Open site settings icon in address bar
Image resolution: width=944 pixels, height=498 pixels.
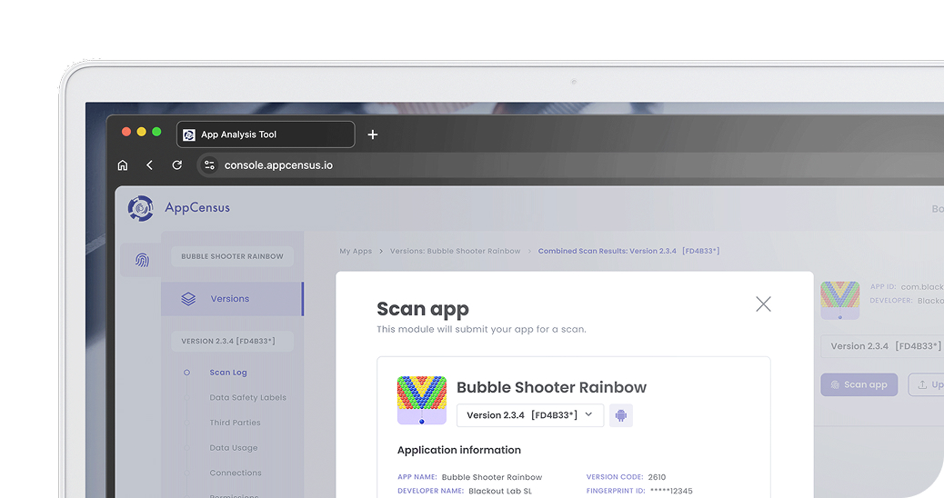click(x=209, y=164)
